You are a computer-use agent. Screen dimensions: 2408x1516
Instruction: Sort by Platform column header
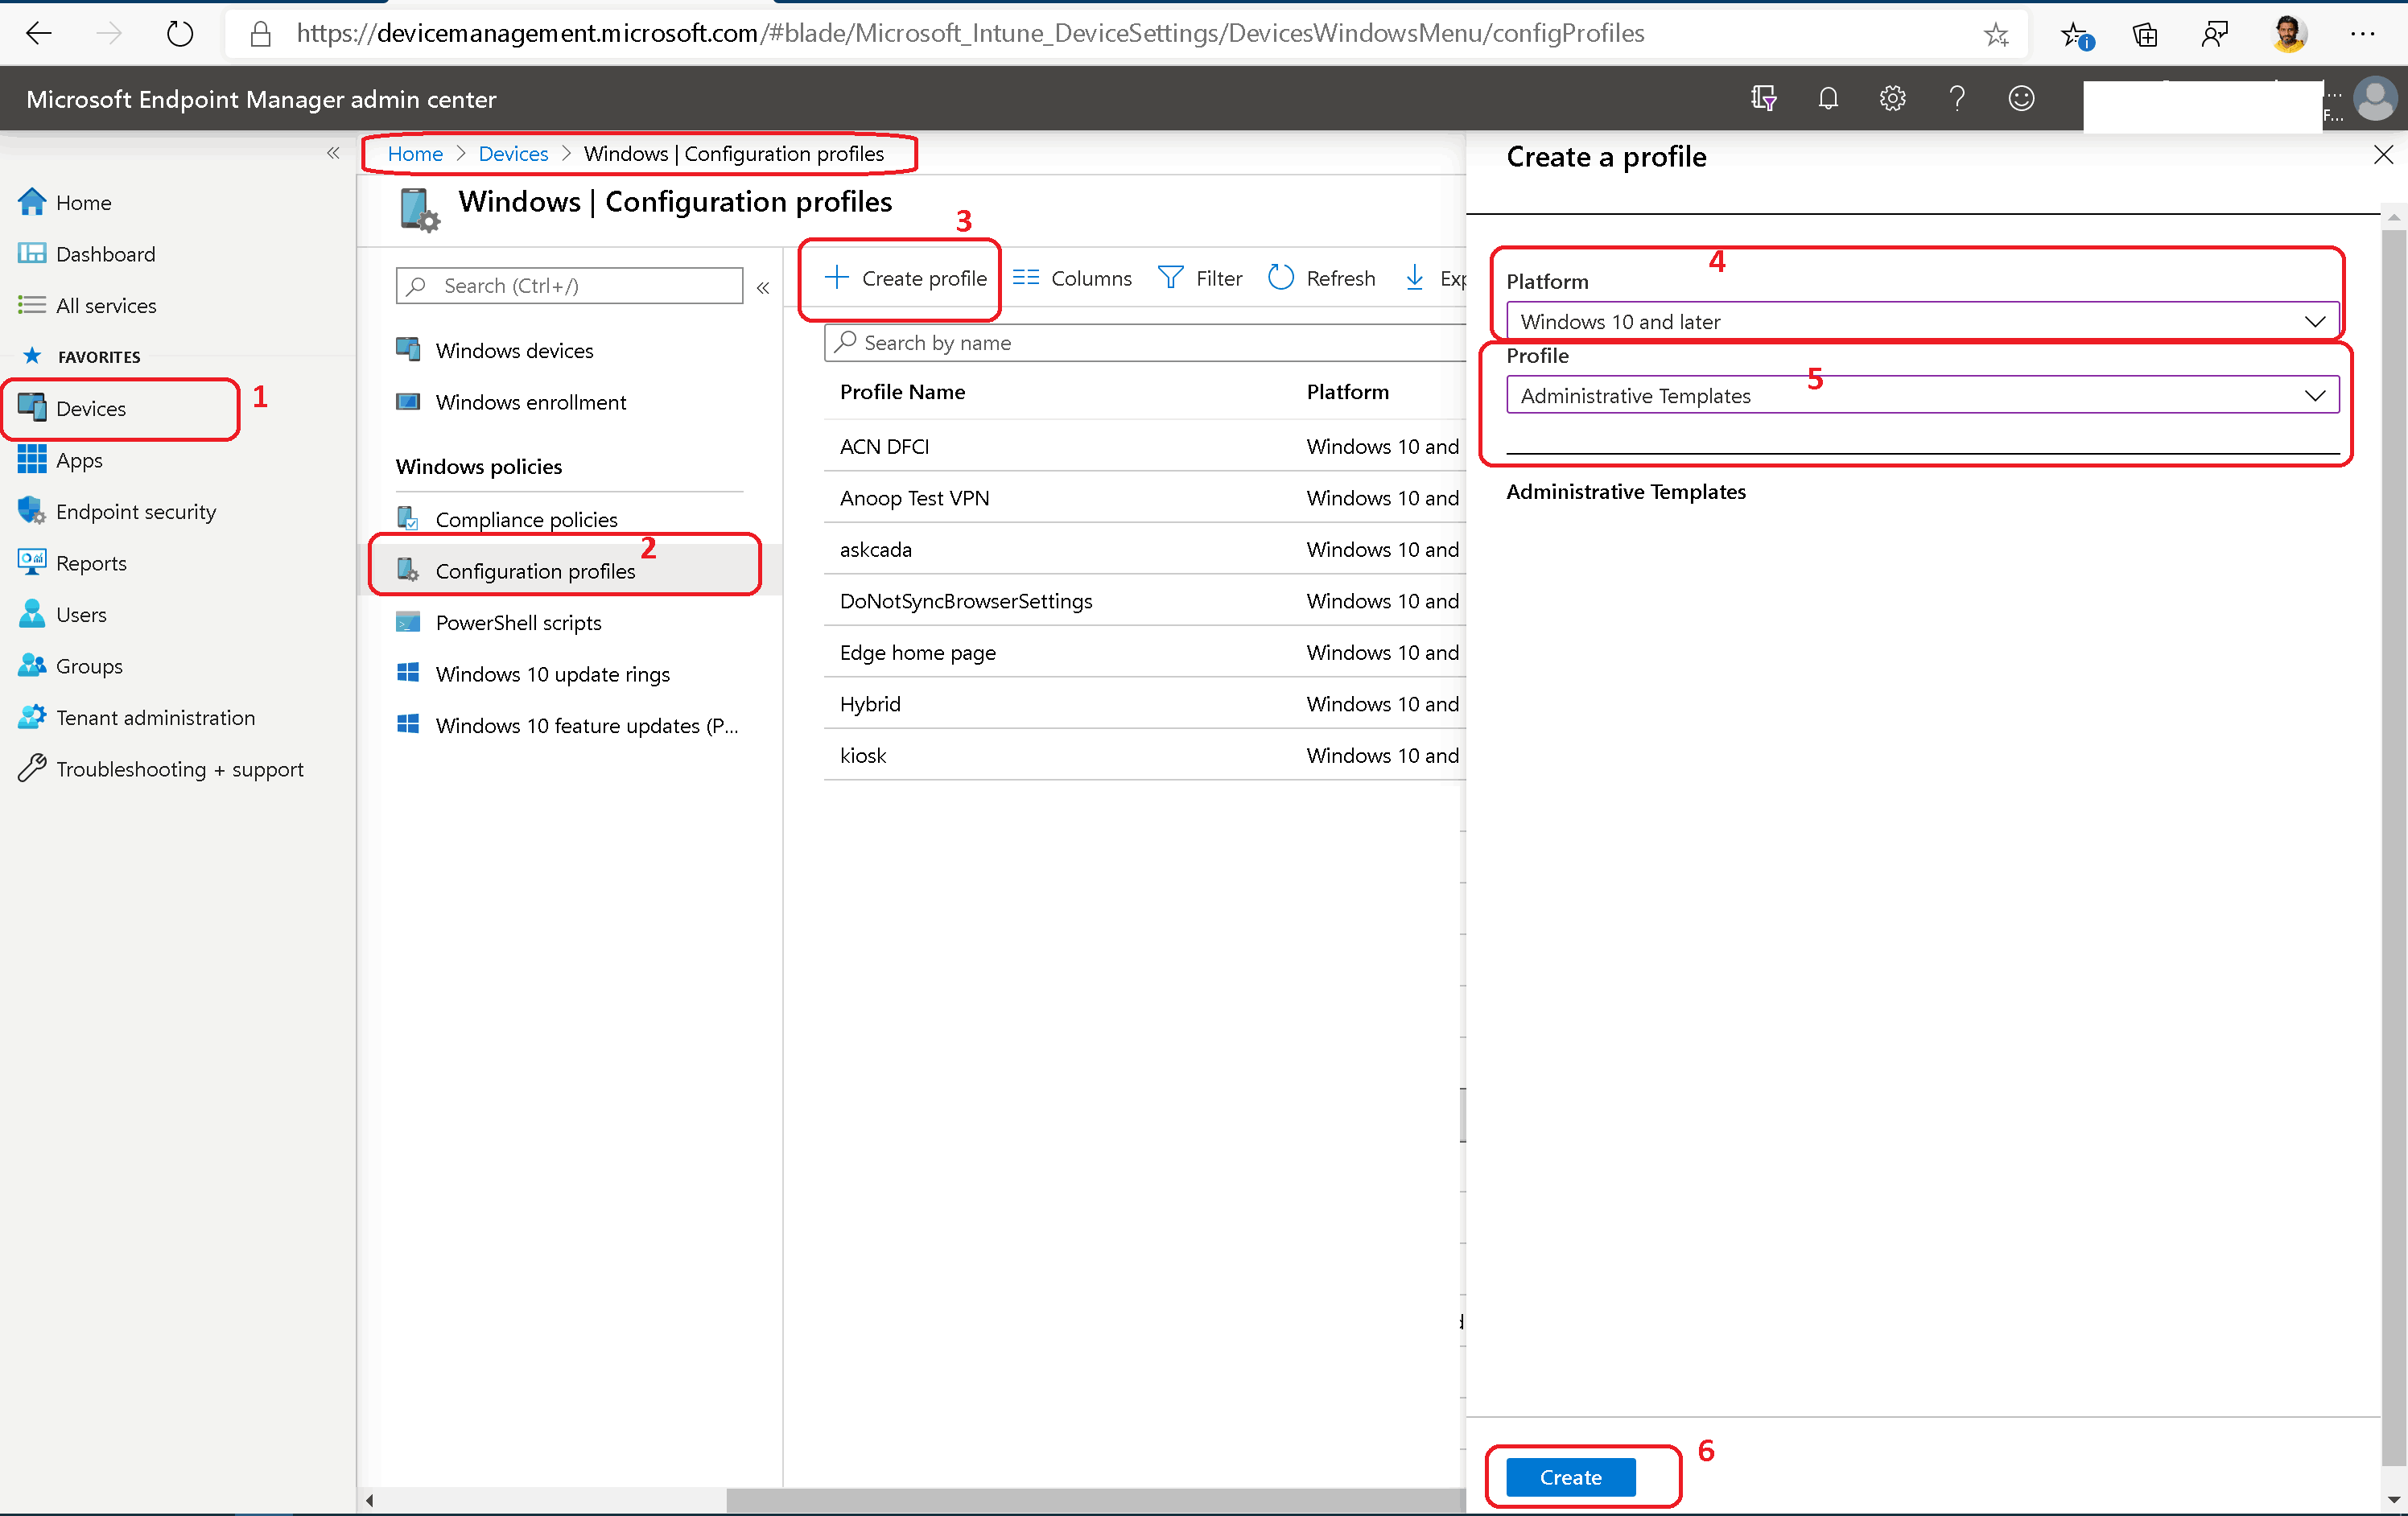pos(1347,392)
